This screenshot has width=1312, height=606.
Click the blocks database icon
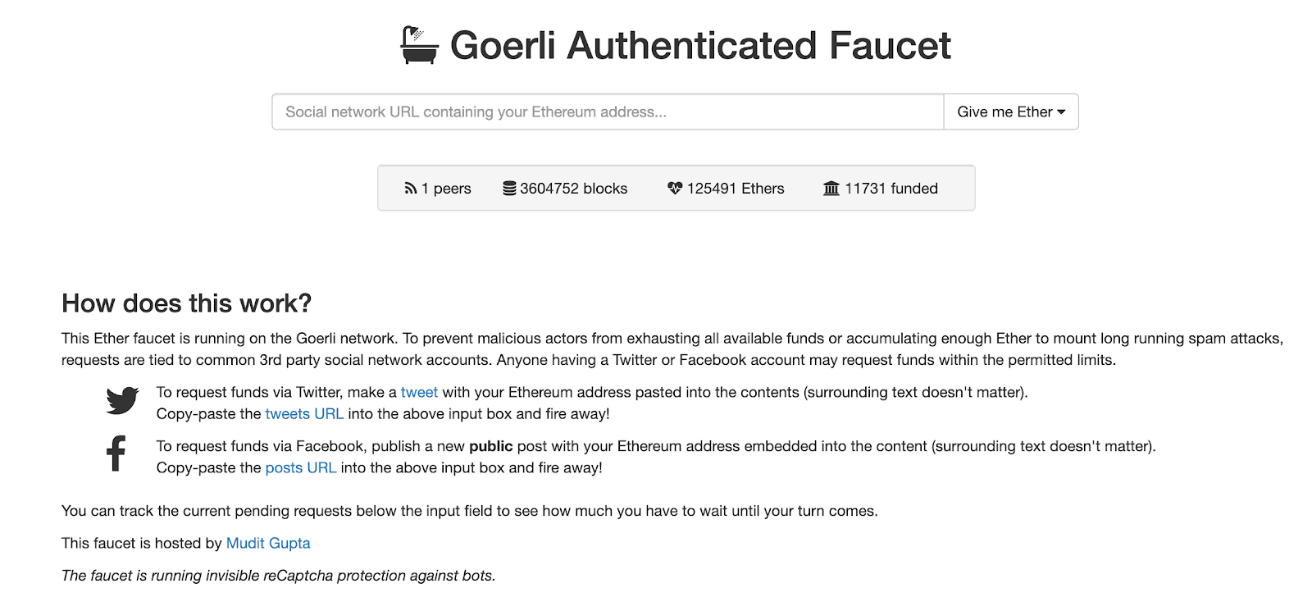509,189
